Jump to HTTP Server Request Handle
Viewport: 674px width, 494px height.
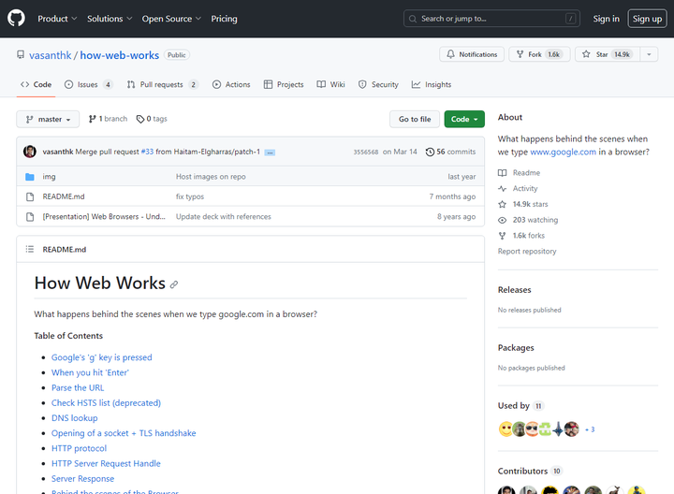click(x=106, y=463)
